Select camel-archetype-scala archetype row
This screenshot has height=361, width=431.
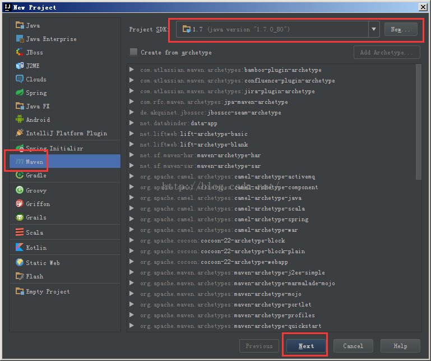point(272,208)
